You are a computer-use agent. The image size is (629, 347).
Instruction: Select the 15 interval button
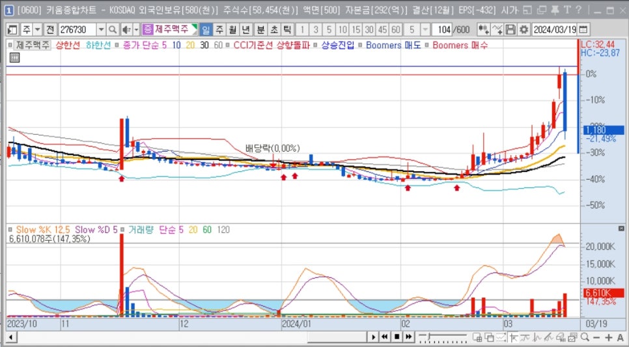(356, 29)
